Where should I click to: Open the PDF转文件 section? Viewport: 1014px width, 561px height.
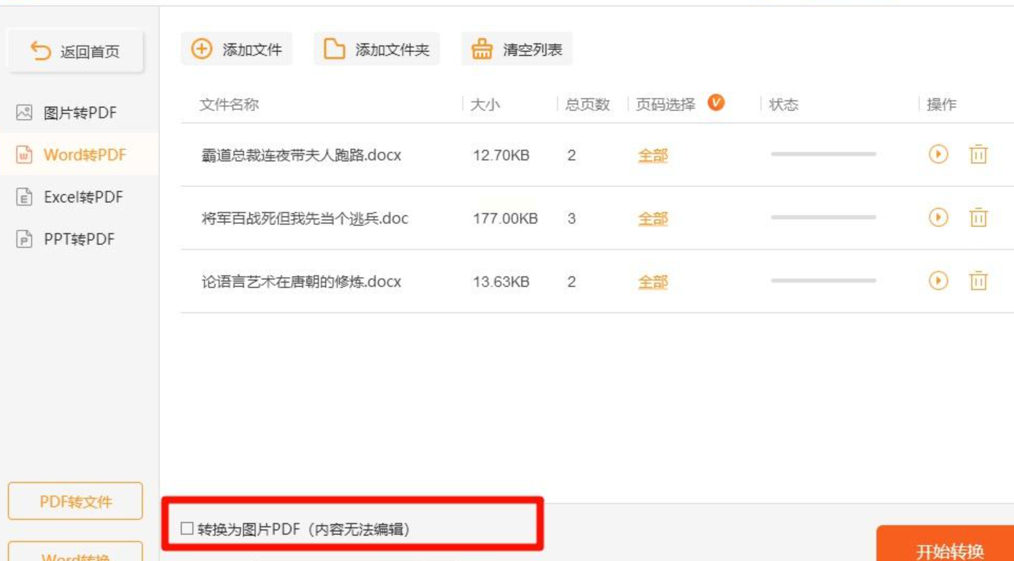75,501
